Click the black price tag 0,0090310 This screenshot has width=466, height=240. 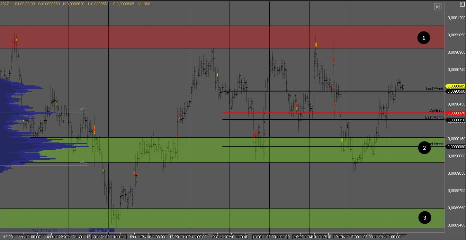[x=456, y=120]
